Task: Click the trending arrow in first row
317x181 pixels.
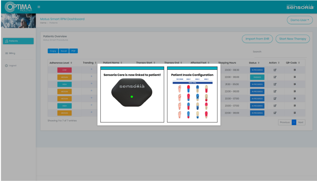Action: (92, 69)
